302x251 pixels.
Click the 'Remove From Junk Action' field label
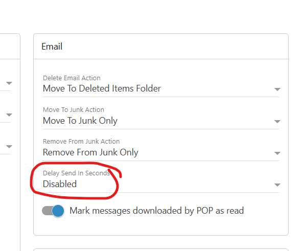pos(81,142)
